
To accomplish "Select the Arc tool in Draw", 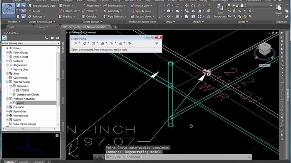I will [x=169, y=6].
